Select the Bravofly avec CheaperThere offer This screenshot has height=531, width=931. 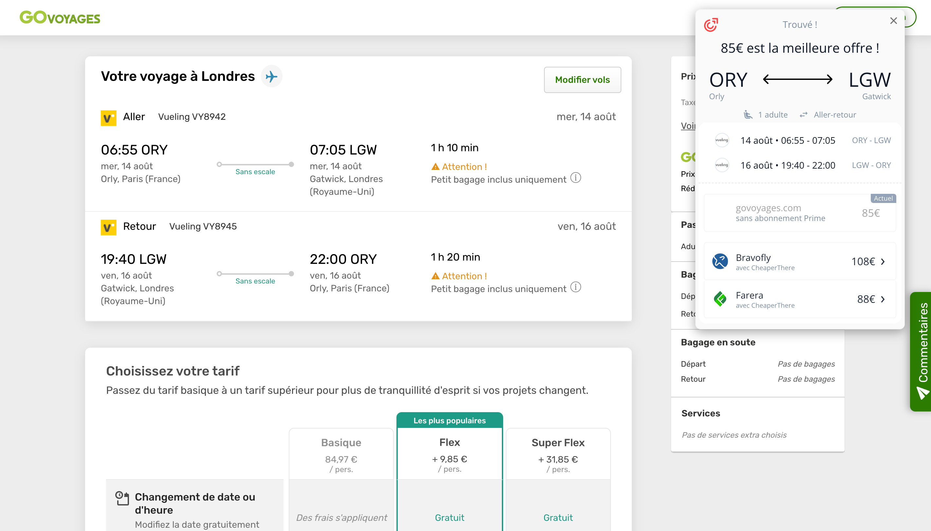800,262
